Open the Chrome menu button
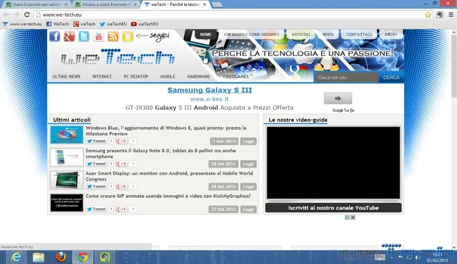This screenshot has height=264, width=457. pyautogui.click(x=450, y=14)
